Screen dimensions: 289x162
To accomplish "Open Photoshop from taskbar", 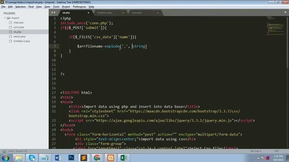I will click(x=71, y=158).
